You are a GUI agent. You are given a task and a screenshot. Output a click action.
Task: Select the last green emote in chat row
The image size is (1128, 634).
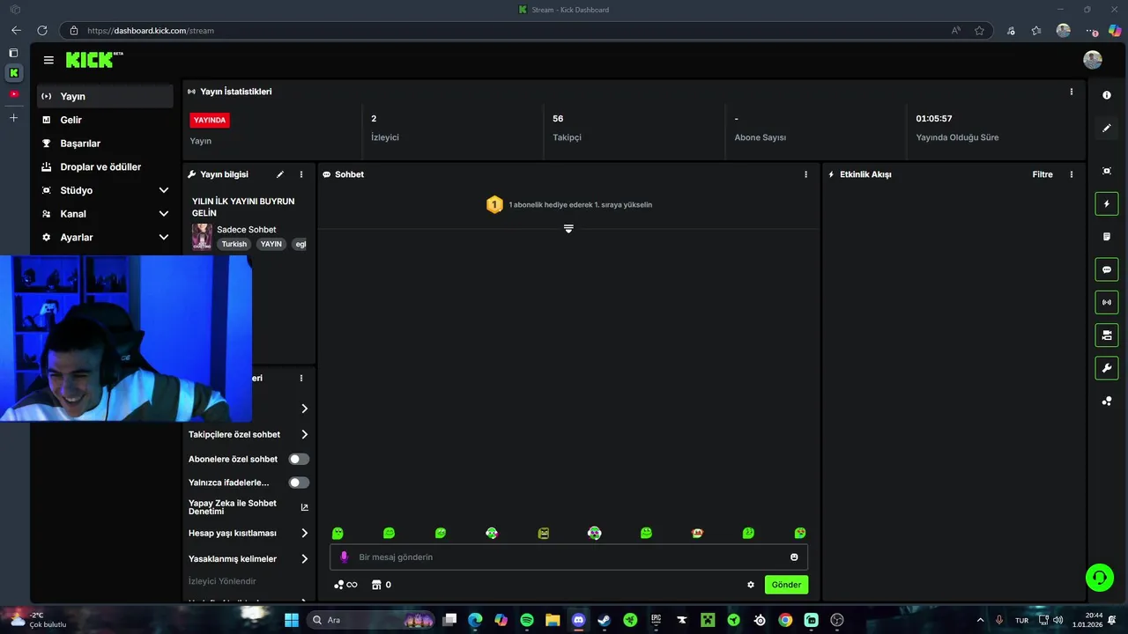click(800, 533)
